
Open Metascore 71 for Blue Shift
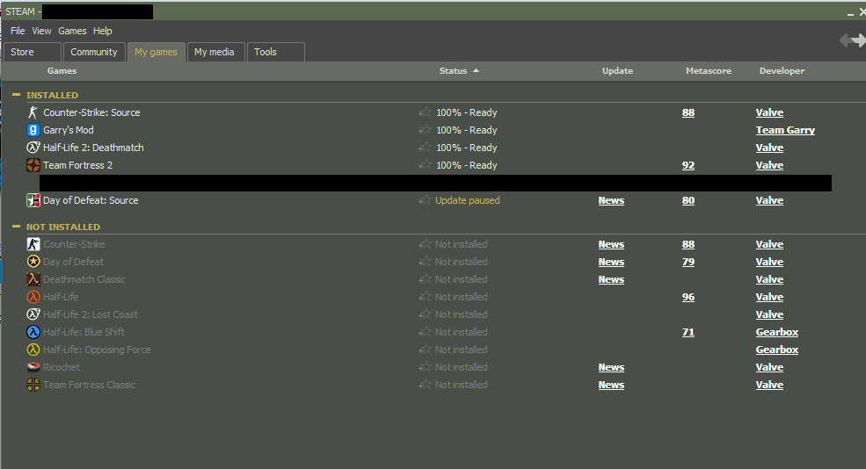688,332
